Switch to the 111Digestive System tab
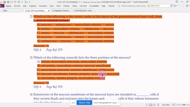The width and height of the screenshot is (190, 107). point(61,11)
